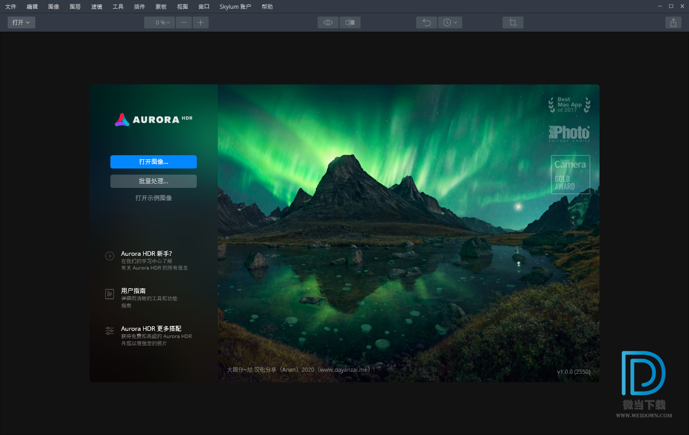Image resolution: width=689 pixels, height=435 pixels.
Task: Open the 视图 menu
Action: click(182, 7)
